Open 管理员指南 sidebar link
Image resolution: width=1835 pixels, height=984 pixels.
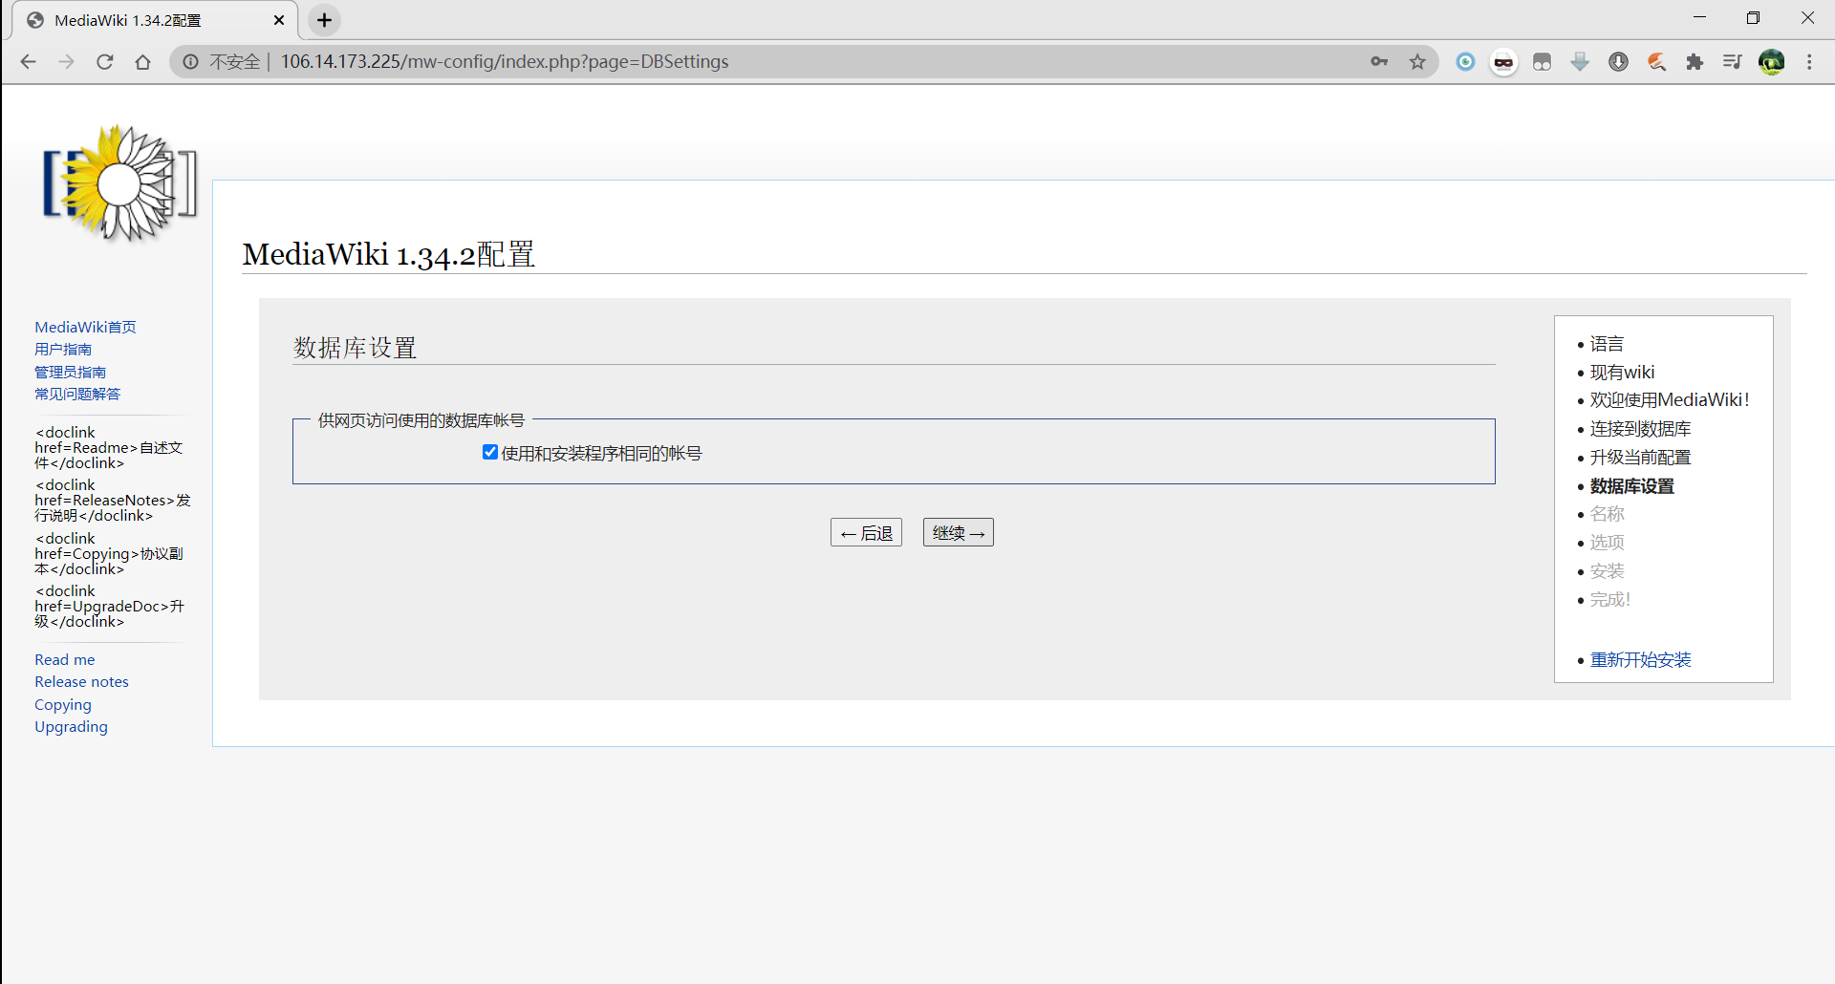tap(70, 372)
